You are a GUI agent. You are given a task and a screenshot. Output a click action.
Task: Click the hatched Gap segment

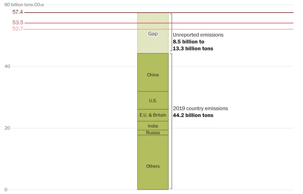coord(153,34)
